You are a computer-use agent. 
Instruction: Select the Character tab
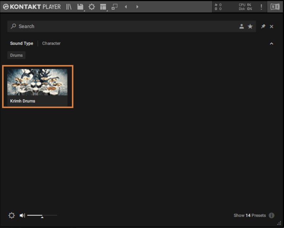click(x=51, y=43)
